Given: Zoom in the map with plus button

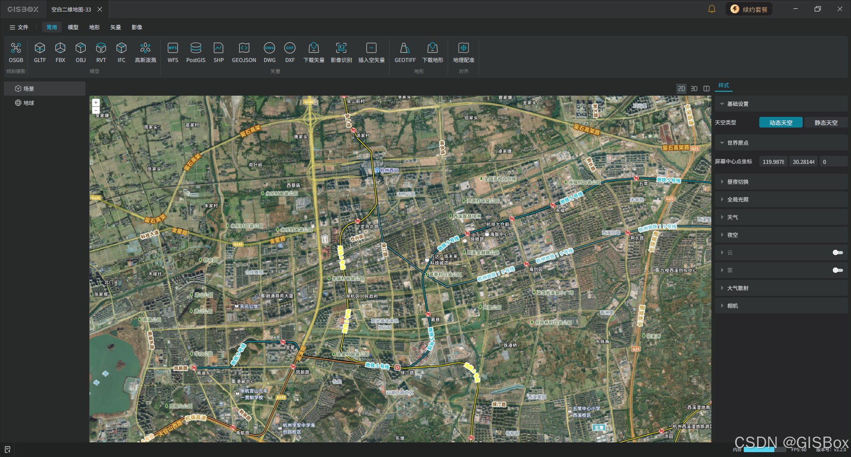Looking at the screenshot, I should point(96,102).
